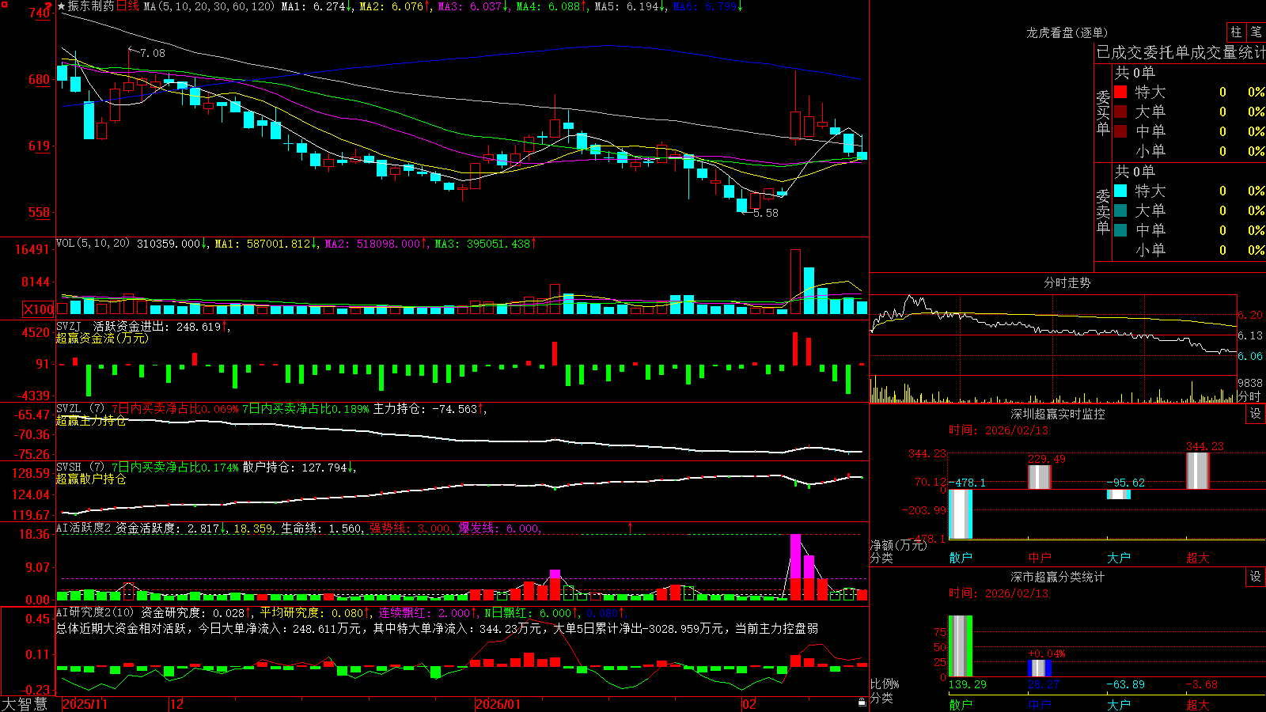Click the MA(5,10,20,30,60,120) indicator parameters

tap(209, 6)
